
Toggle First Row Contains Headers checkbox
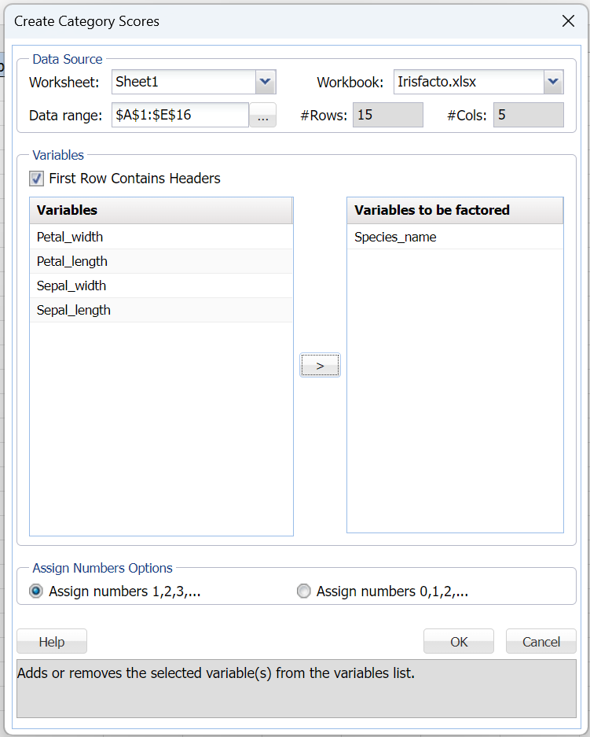pyautogui.click(x=37, y=179)
